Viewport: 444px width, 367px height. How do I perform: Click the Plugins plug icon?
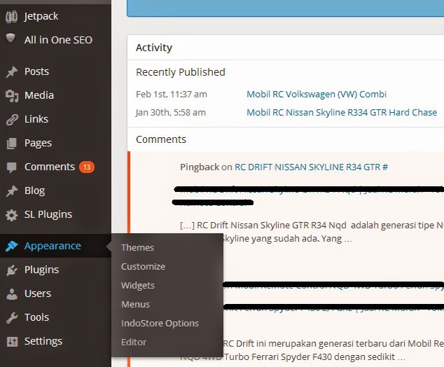(12, 270)
